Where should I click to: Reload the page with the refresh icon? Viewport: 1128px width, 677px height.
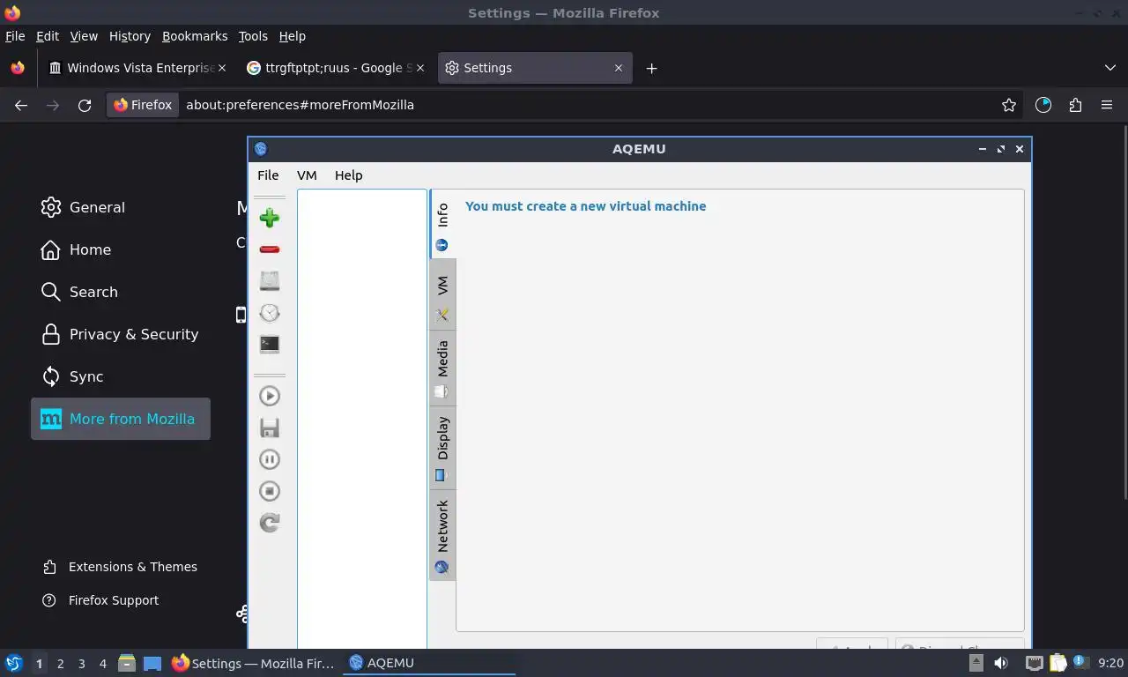(85, 105)
